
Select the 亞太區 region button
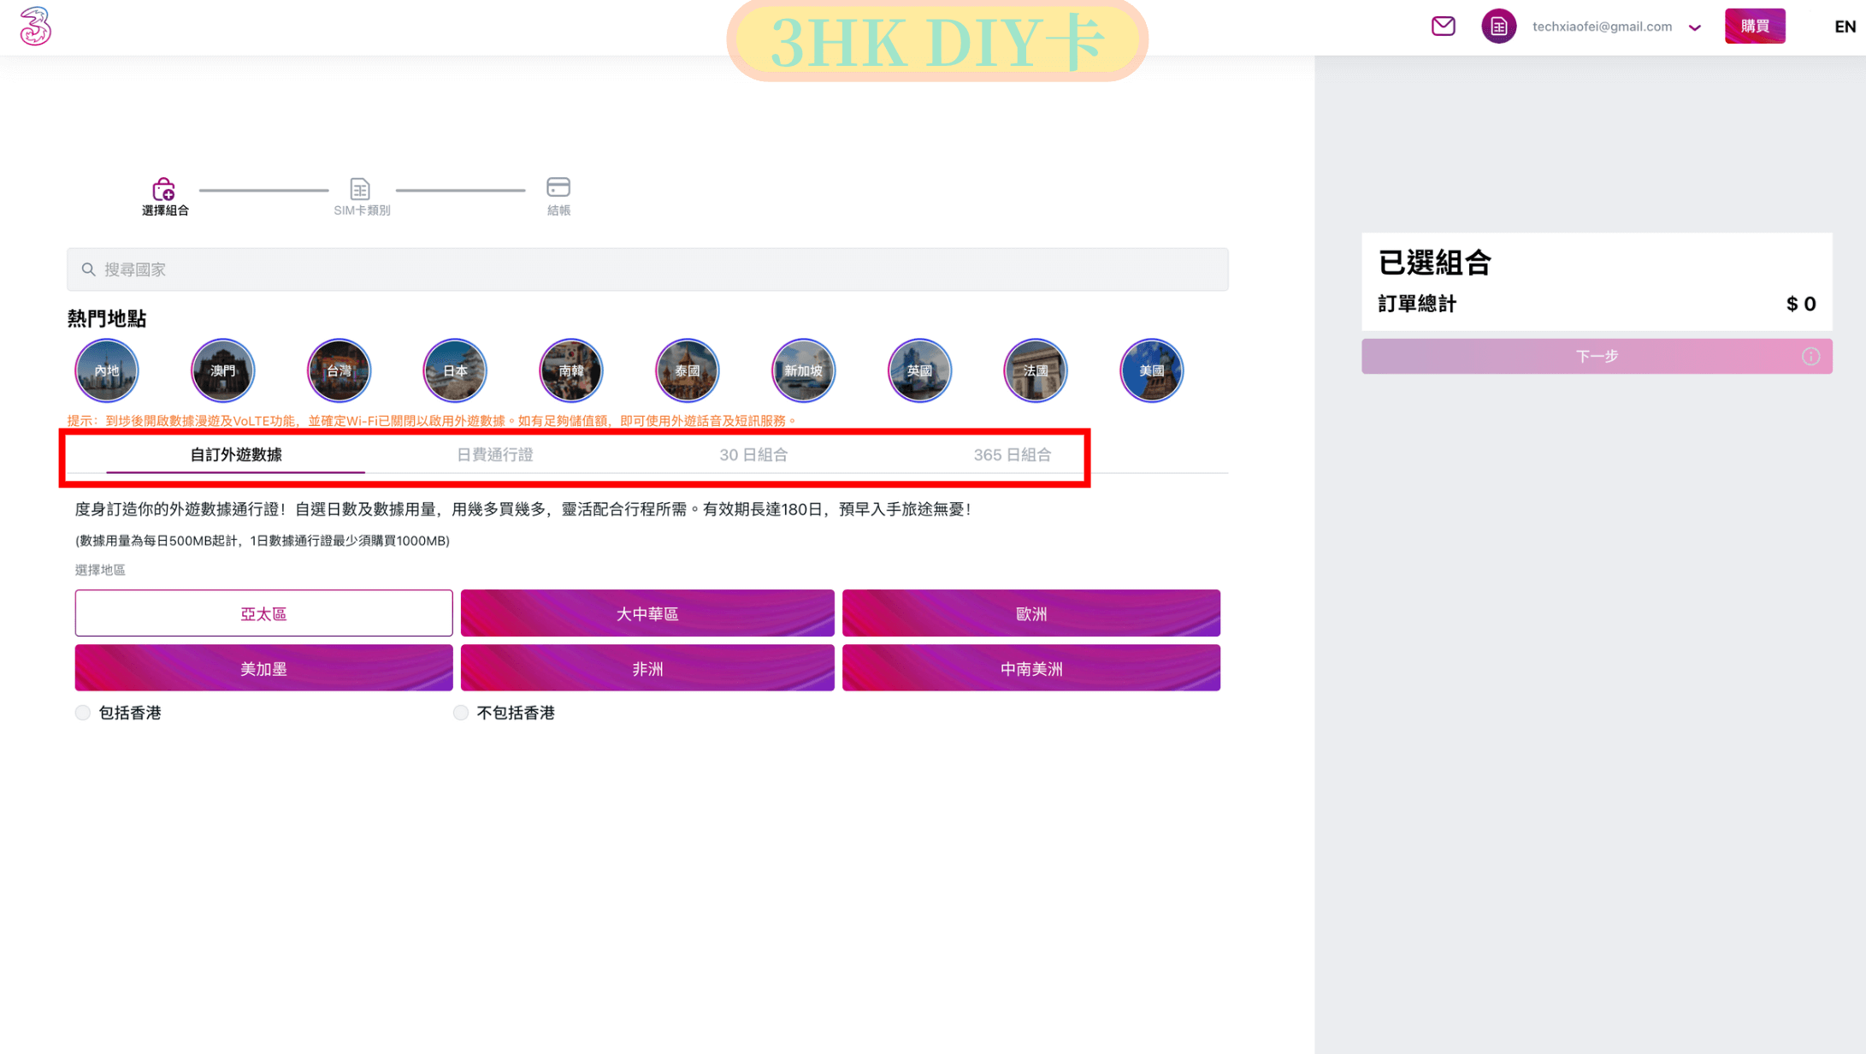tap(263, 613)
